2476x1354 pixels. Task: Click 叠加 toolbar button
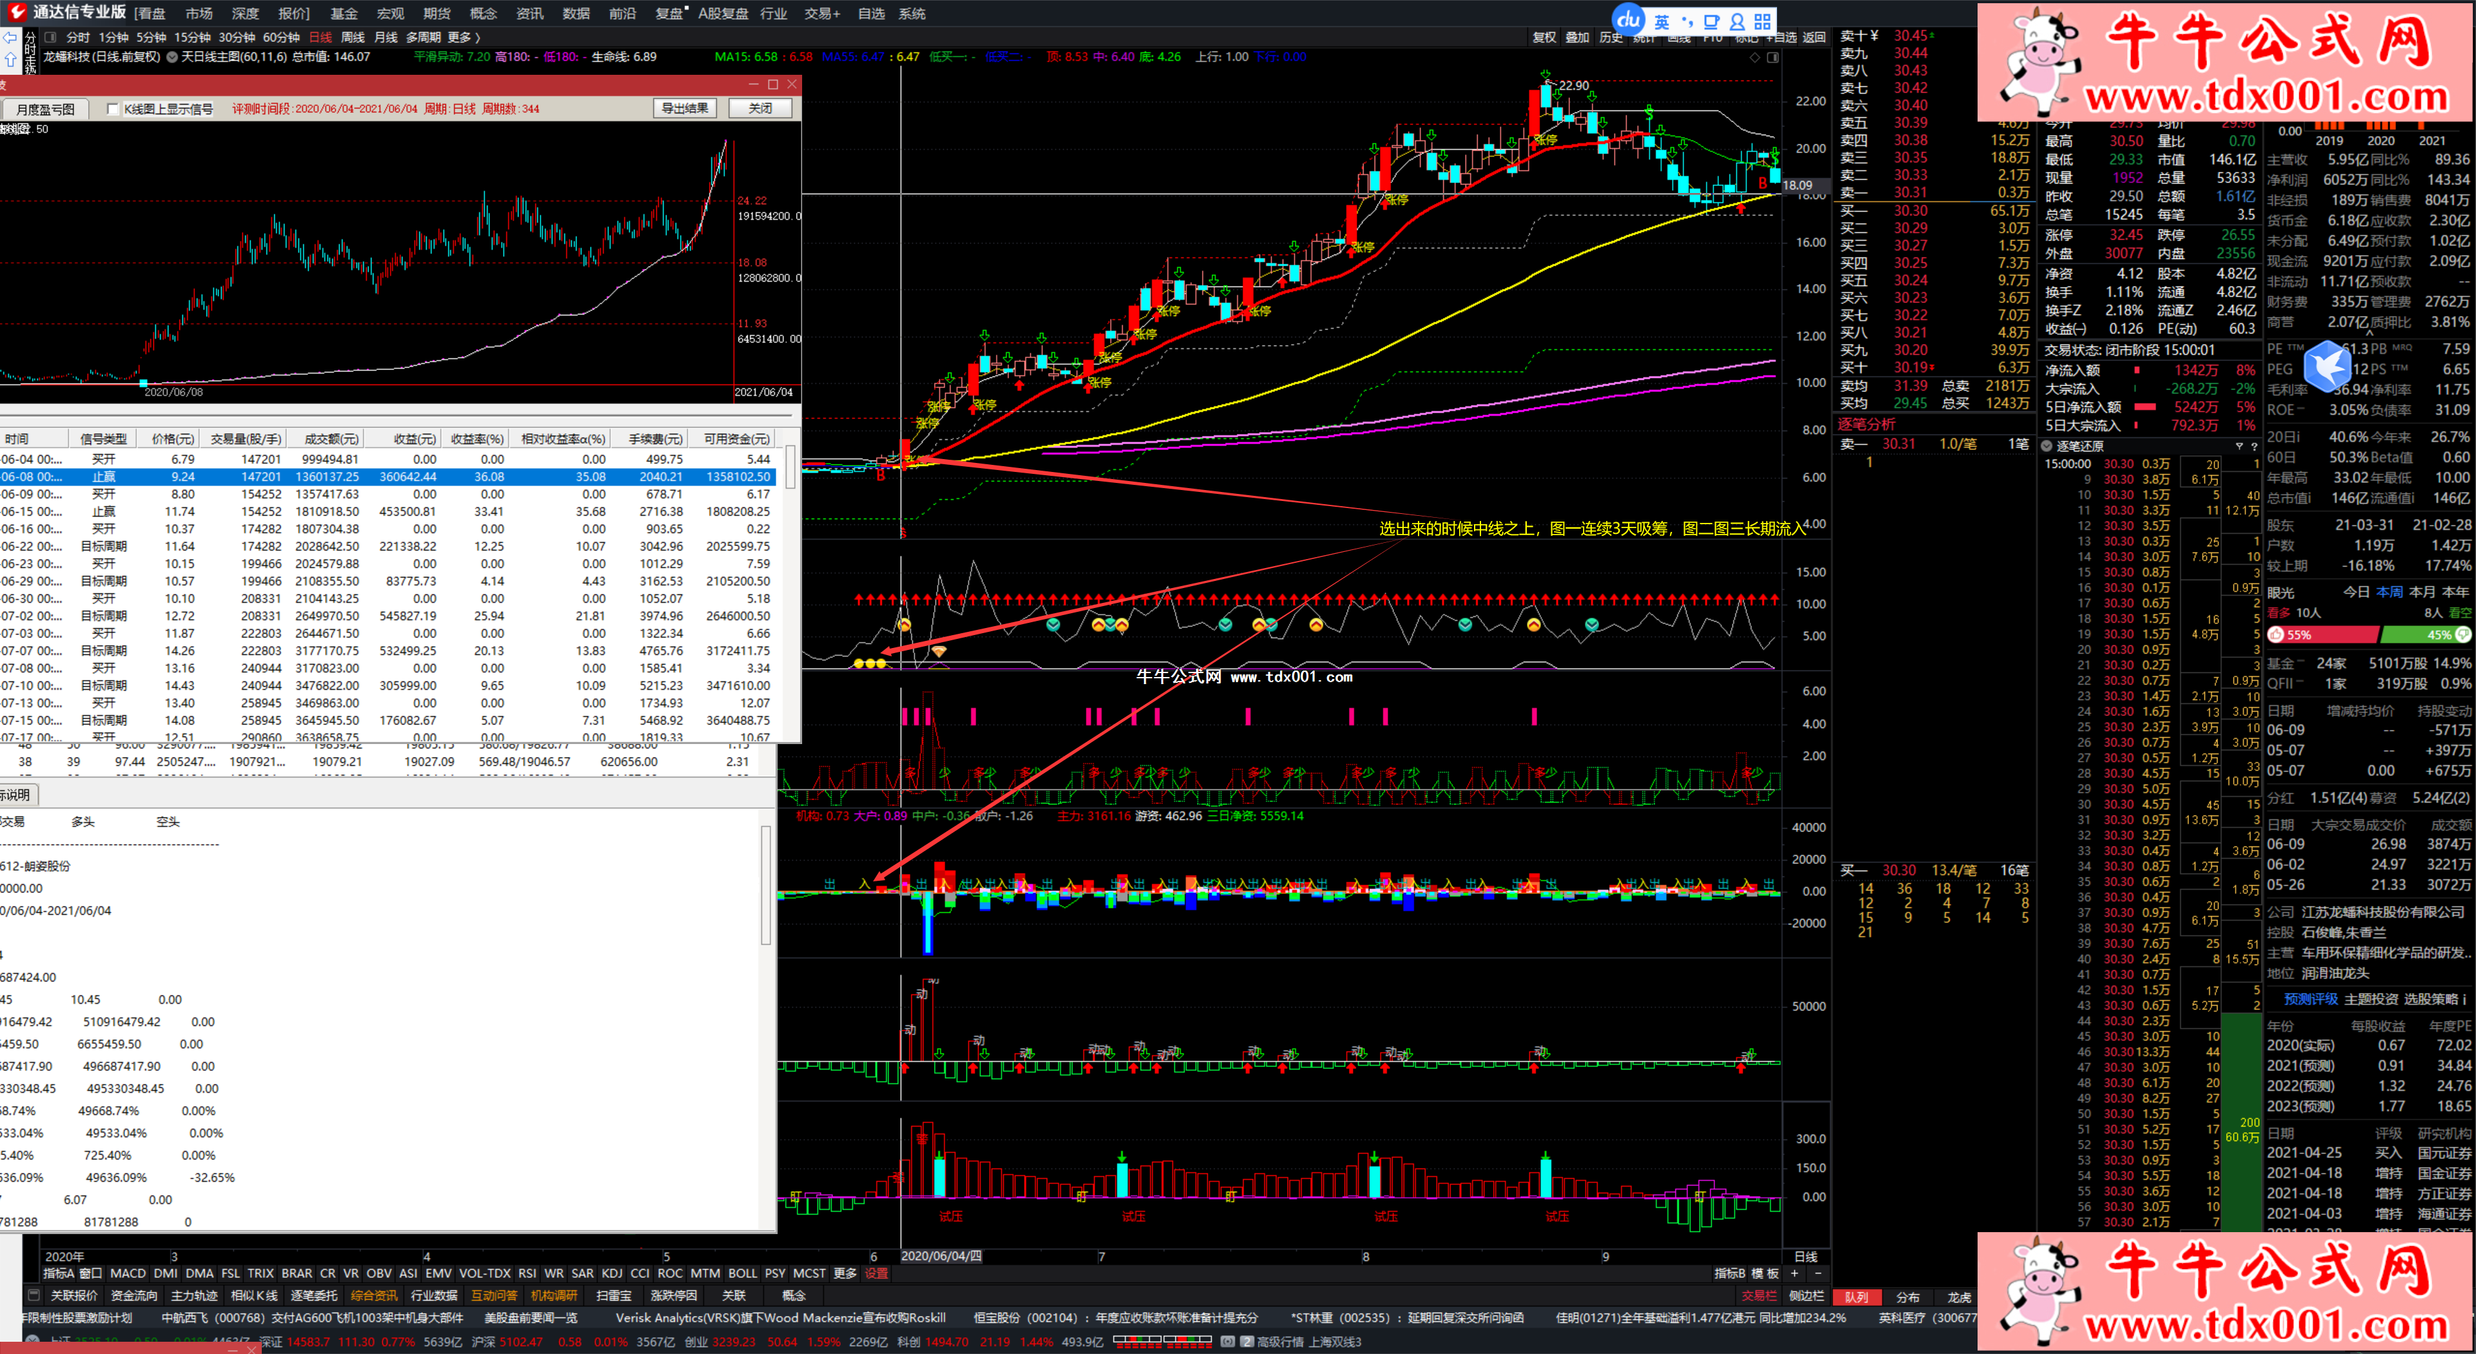(1577, 37)
